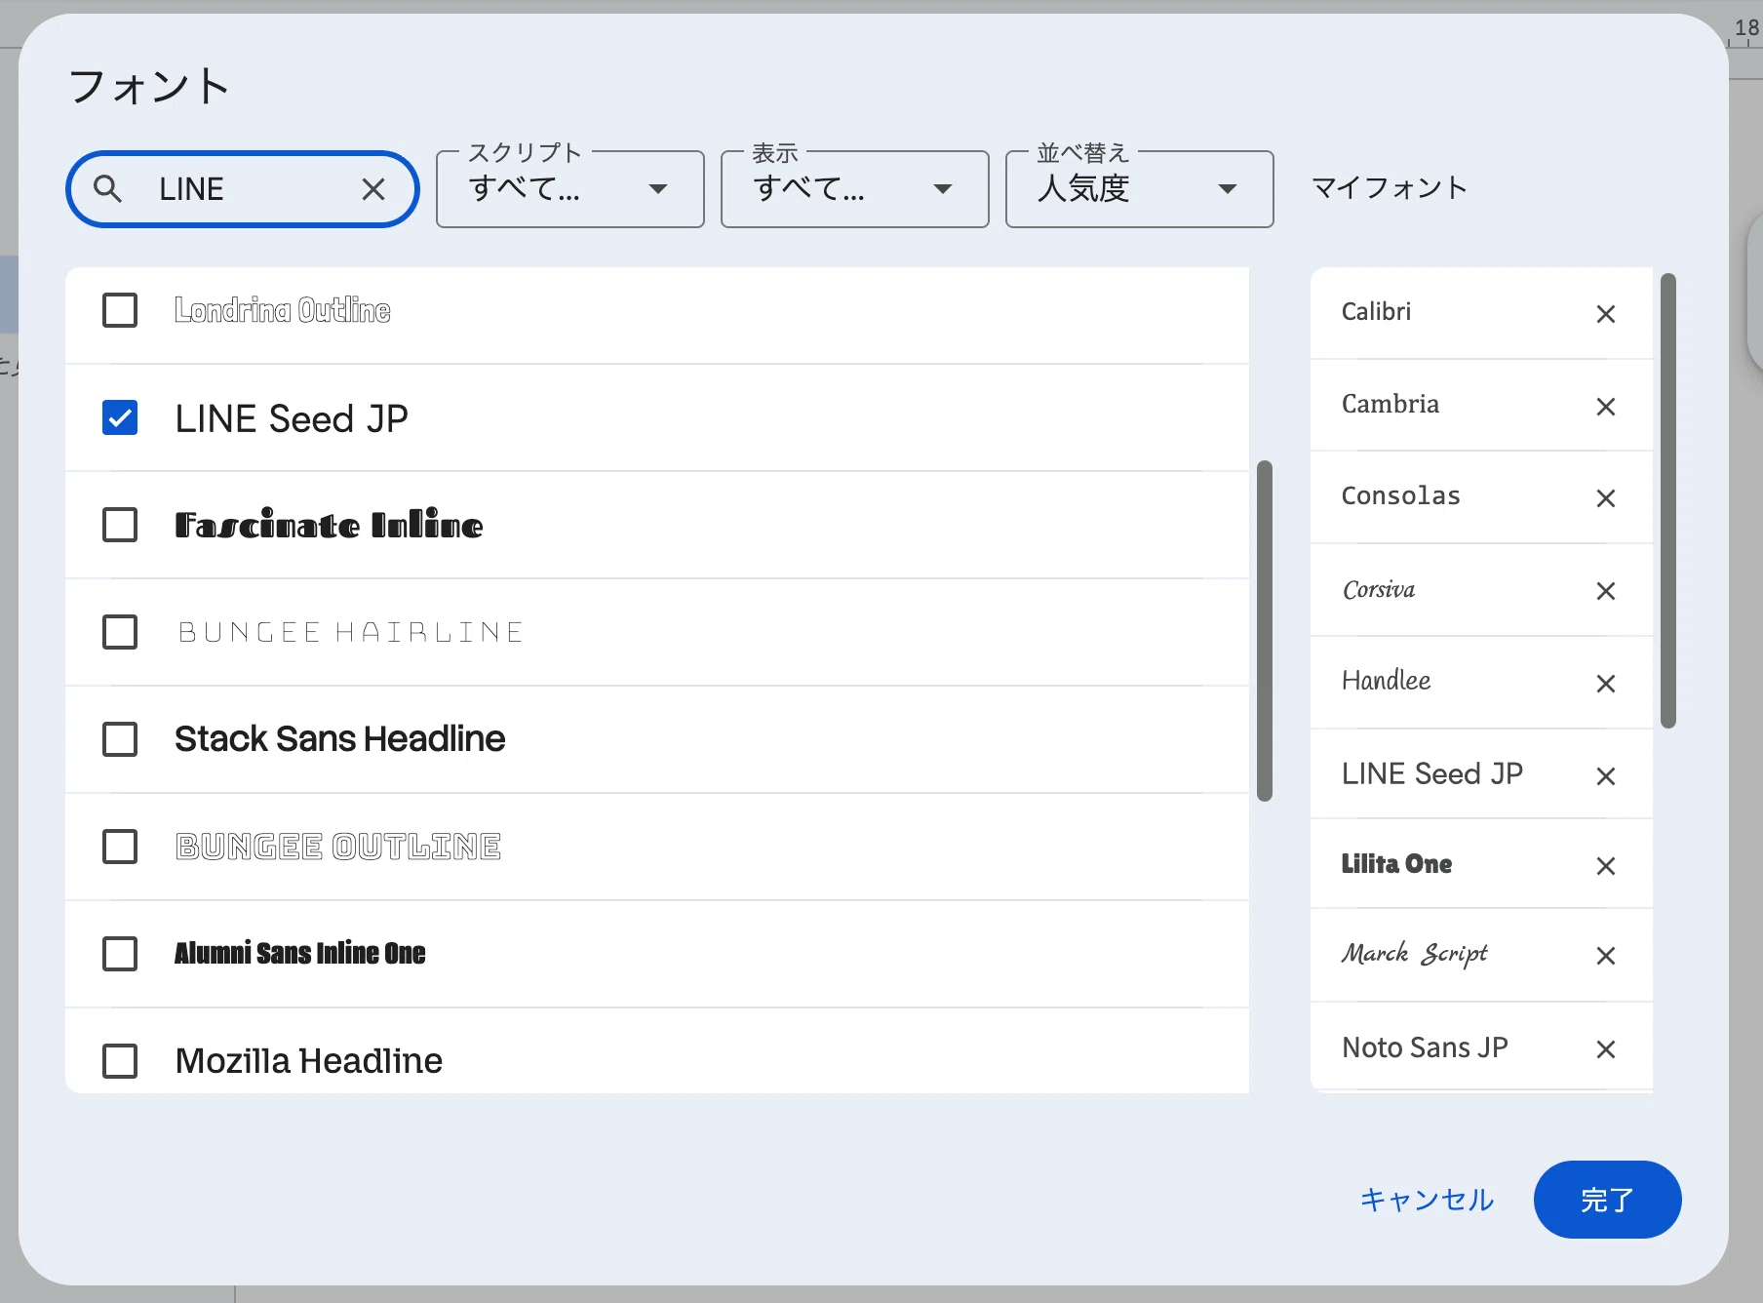Remove Consolas from my fonts

(1605, 498)
